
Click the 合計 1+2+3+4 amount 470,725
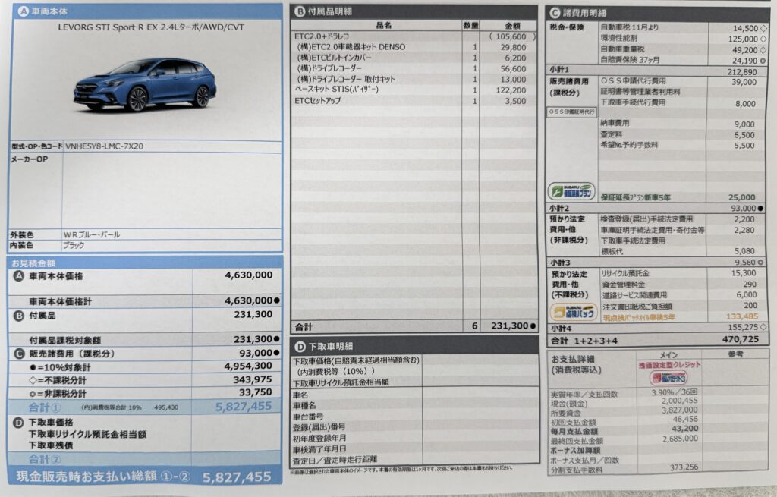pos(741,339)
